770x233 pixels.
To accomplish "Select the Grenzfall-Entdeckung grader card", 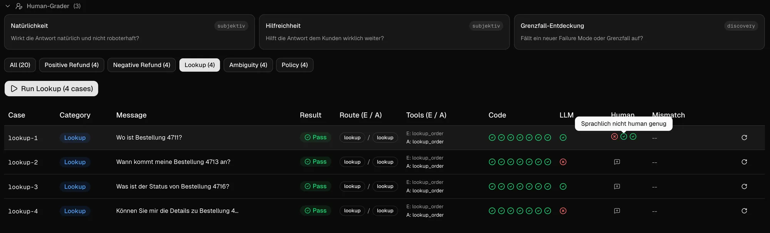I will tap(639, 32).
